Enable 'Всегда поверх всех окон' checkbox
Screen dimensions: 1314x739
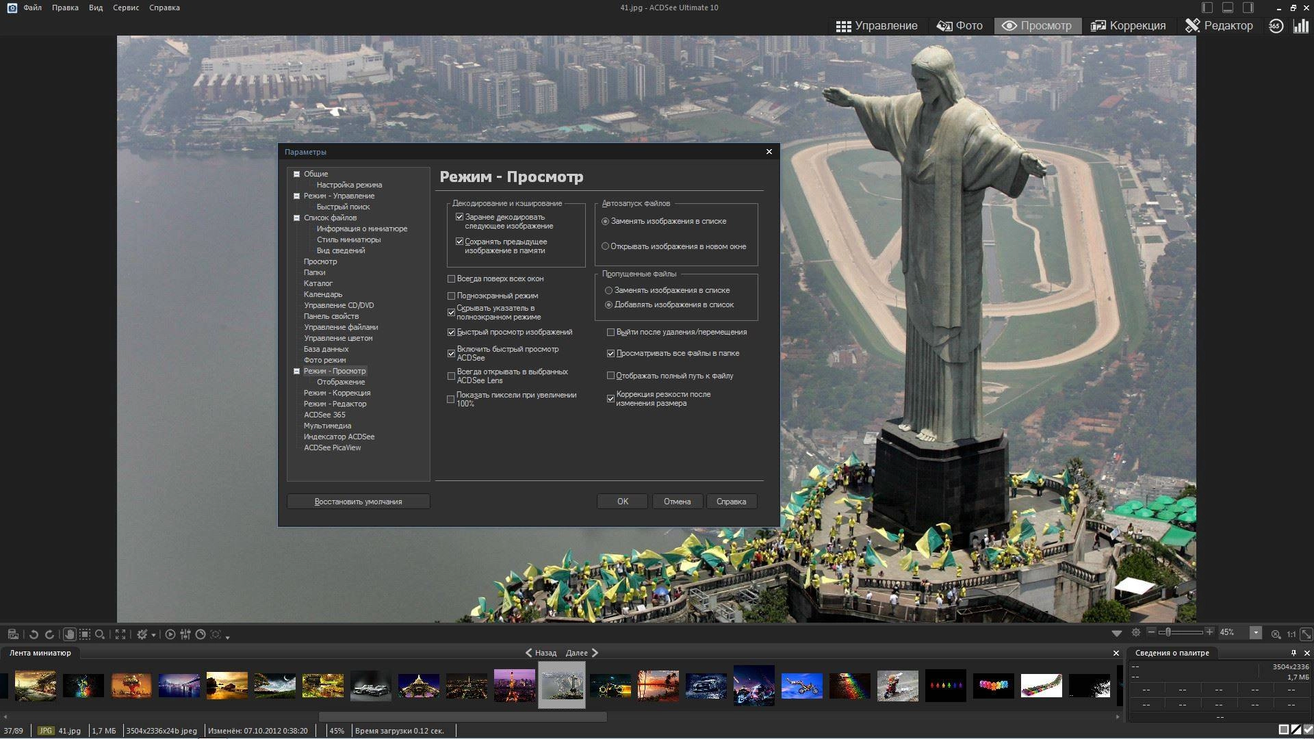click(x=451, y=278)
